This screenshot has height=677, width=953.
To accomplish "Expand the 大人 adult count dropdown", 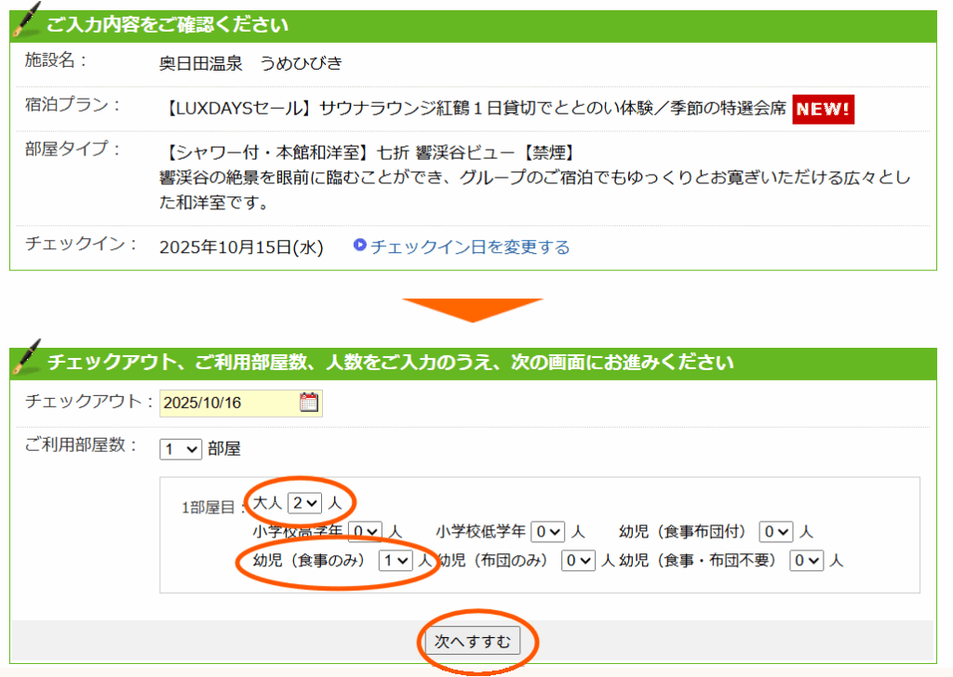I will pos(304,502).
